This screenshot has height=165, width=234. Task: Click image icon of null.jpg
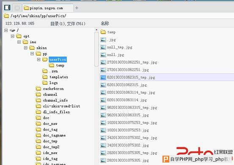click(103, 55)
